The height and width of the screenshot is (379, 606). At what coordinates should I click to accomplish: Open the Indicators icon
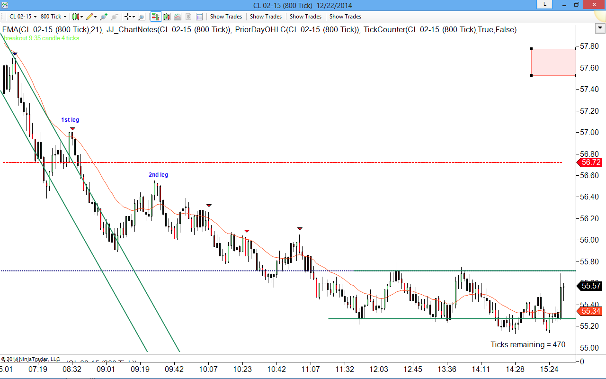pos(178,17)
